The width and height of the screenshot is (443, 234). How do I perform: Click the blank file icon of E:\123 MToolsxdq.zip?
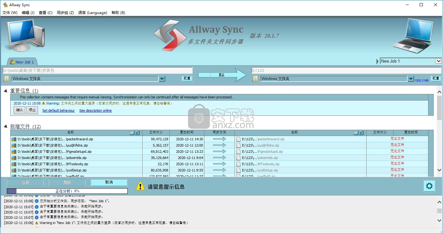[238, 164]
